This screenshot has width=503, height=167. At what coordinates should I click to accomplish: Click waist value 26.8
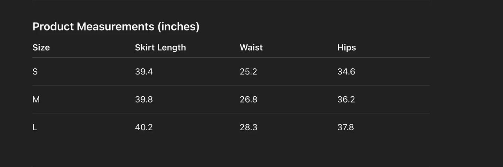click(249, 99)
